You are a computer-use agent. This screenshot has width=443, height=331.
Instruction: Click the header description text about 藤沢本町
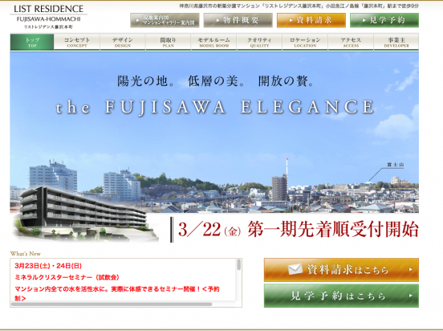tap(299, 6)
